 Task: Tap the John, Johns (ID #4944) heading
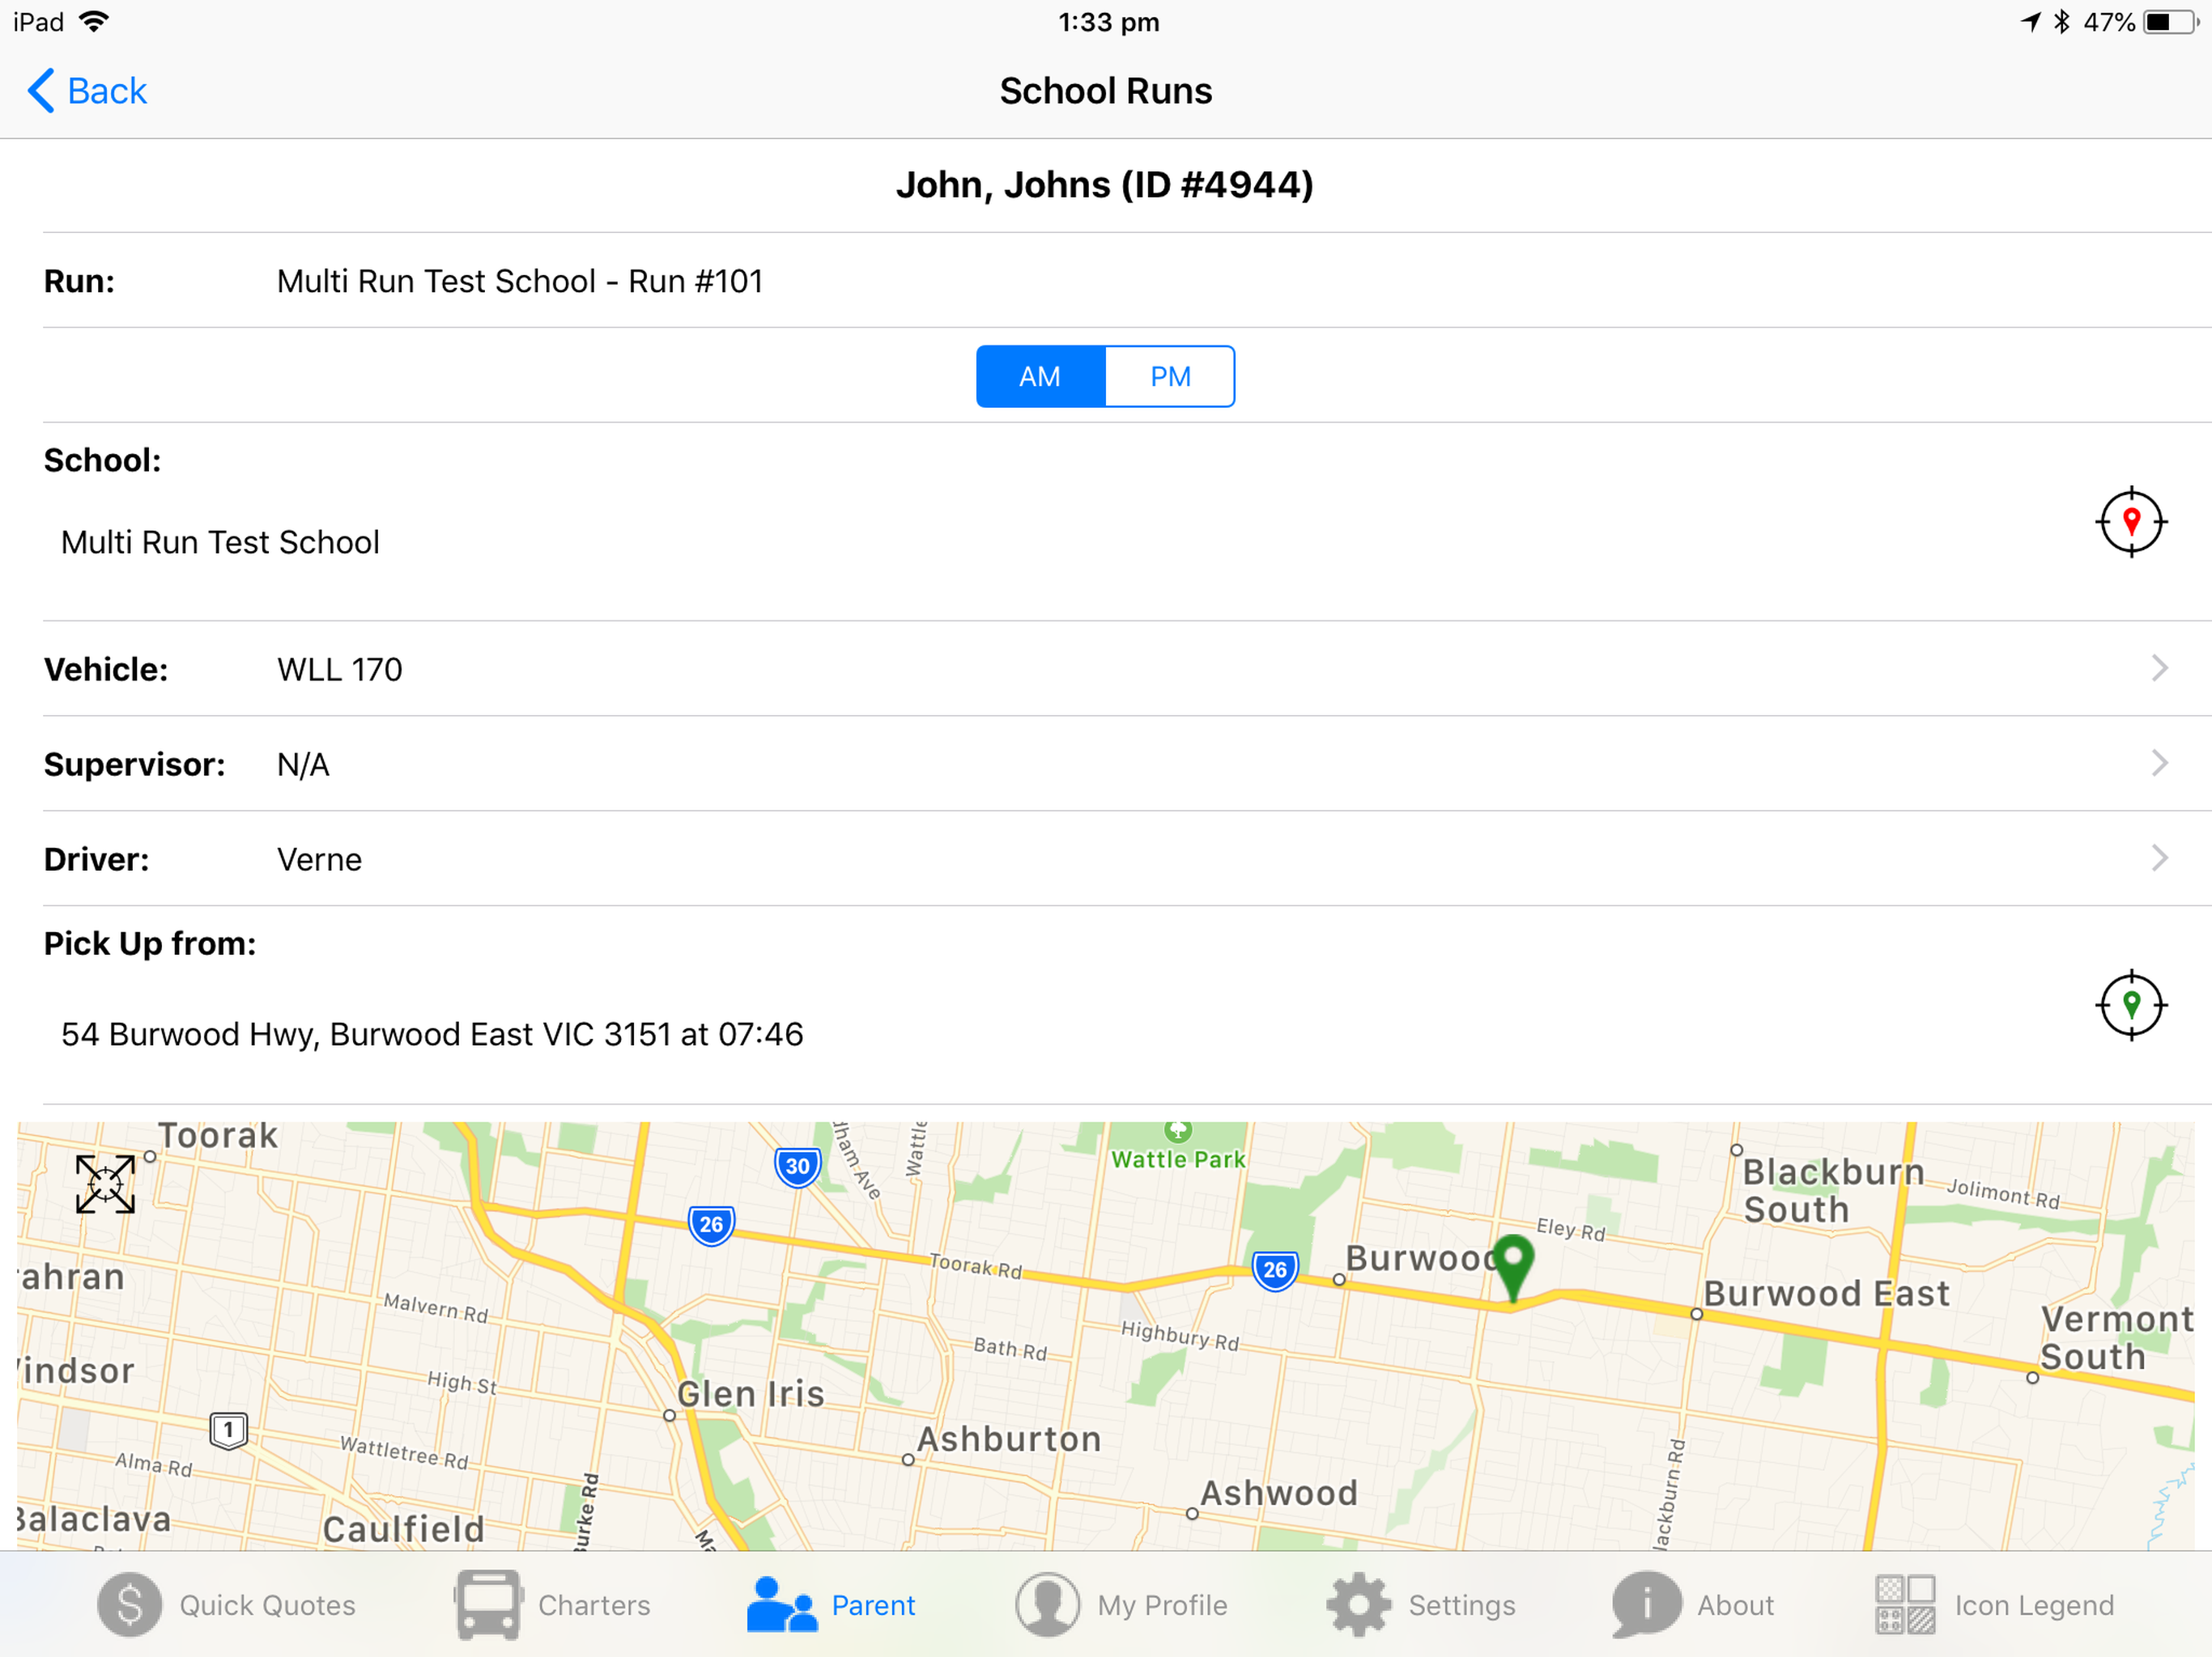pyautogui.click(x=1105, y=185)
